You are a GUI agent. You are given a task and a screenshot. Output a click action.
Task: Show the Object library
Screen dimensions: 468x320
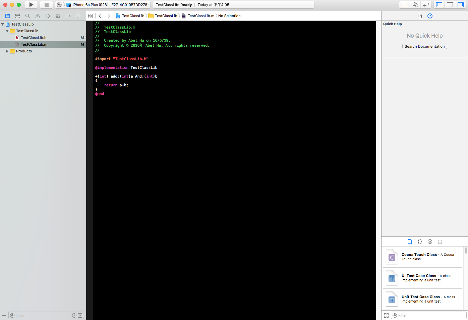[430, 241]
